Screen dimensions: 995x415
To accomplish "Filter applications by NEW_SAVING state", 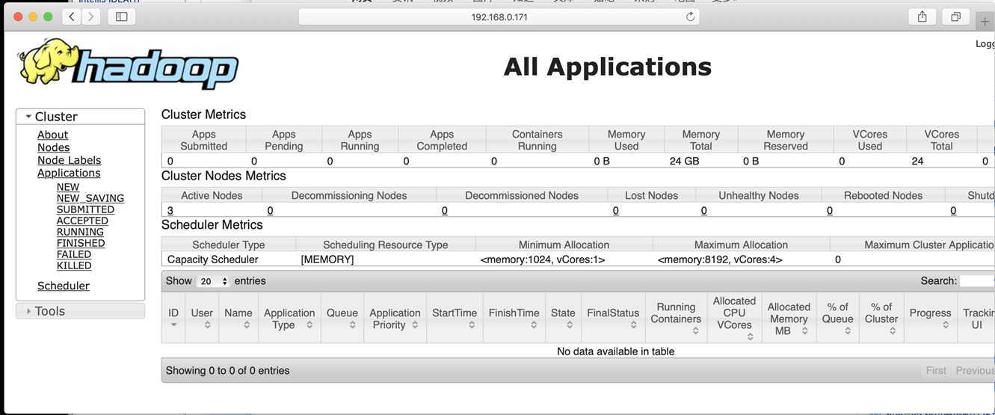I will coord(90,198).
